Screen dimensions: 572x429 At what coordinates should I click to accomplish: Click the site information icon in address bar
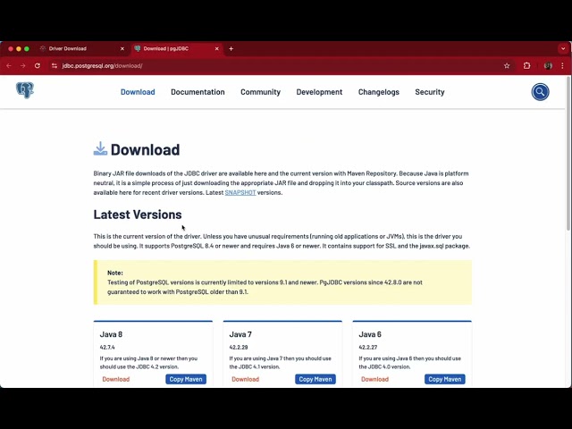pos(55,65)
